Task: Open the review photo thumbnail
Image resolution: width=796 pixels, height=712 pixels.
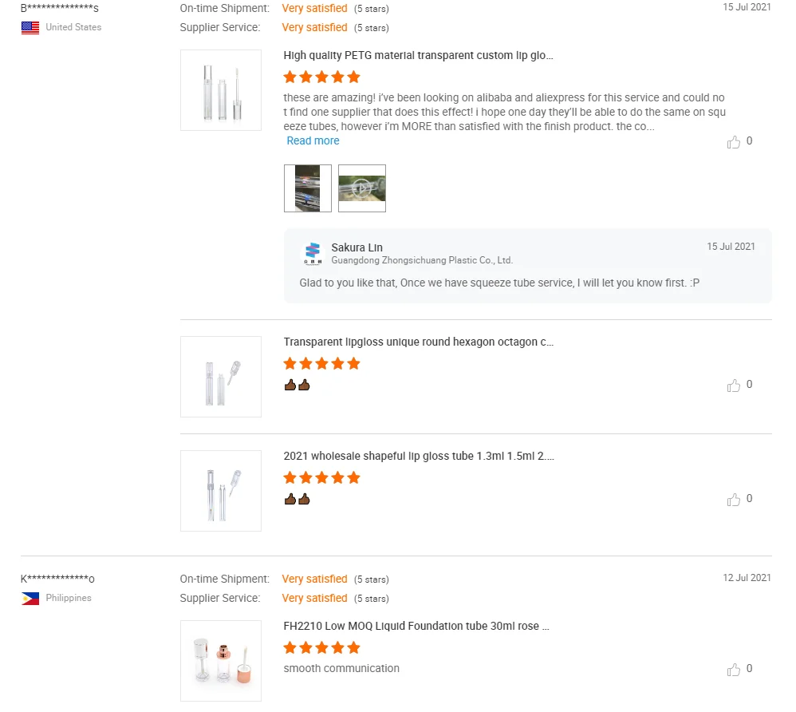Action: [x=308, y=188]
